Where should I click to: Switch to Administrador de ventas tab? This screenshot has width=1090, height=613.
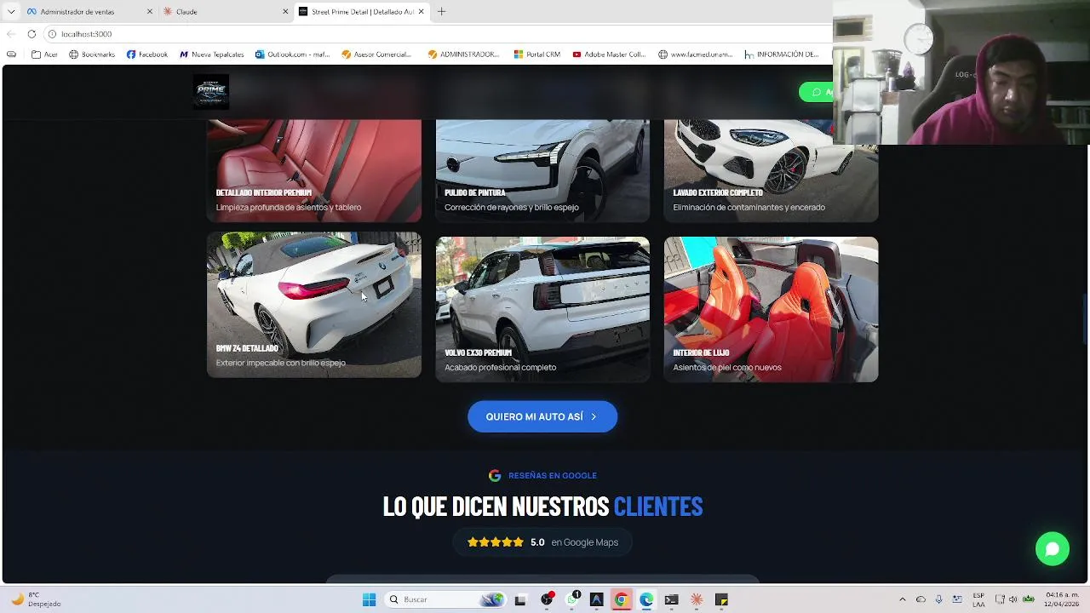click(89, 12)
